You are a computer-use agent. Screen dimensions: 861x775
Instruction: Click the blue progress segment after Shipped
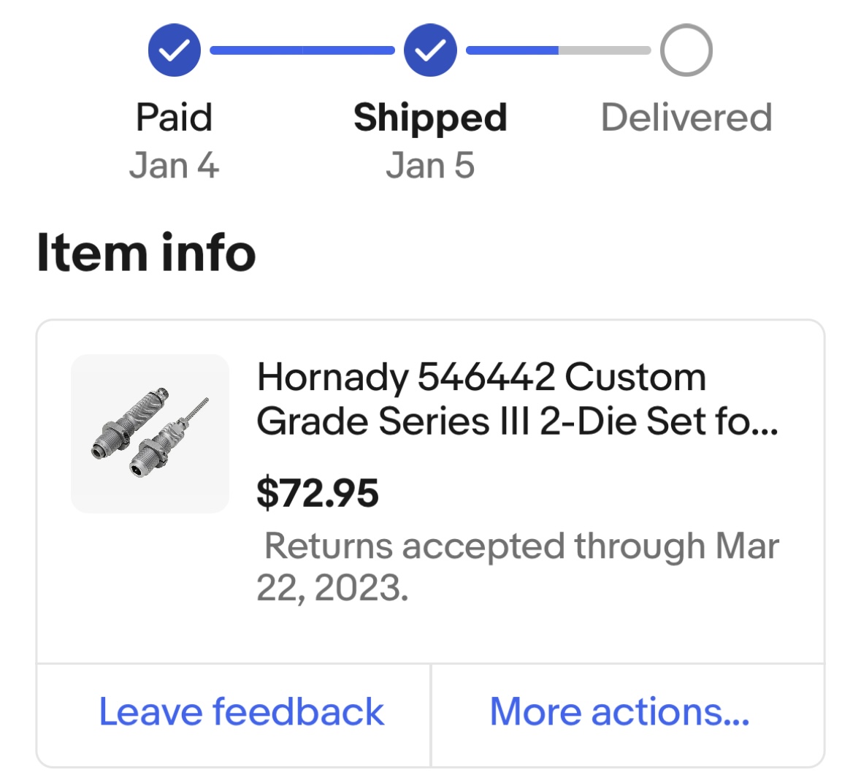tap(513, 50)
